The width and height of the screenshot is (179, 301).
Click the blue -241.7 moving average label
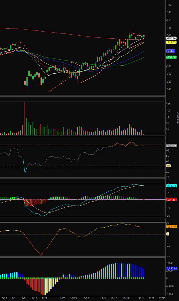[x=171, y=51]
